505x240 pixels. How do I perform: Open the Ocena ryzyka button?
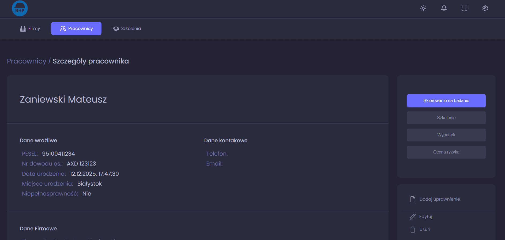coord(446,152)
